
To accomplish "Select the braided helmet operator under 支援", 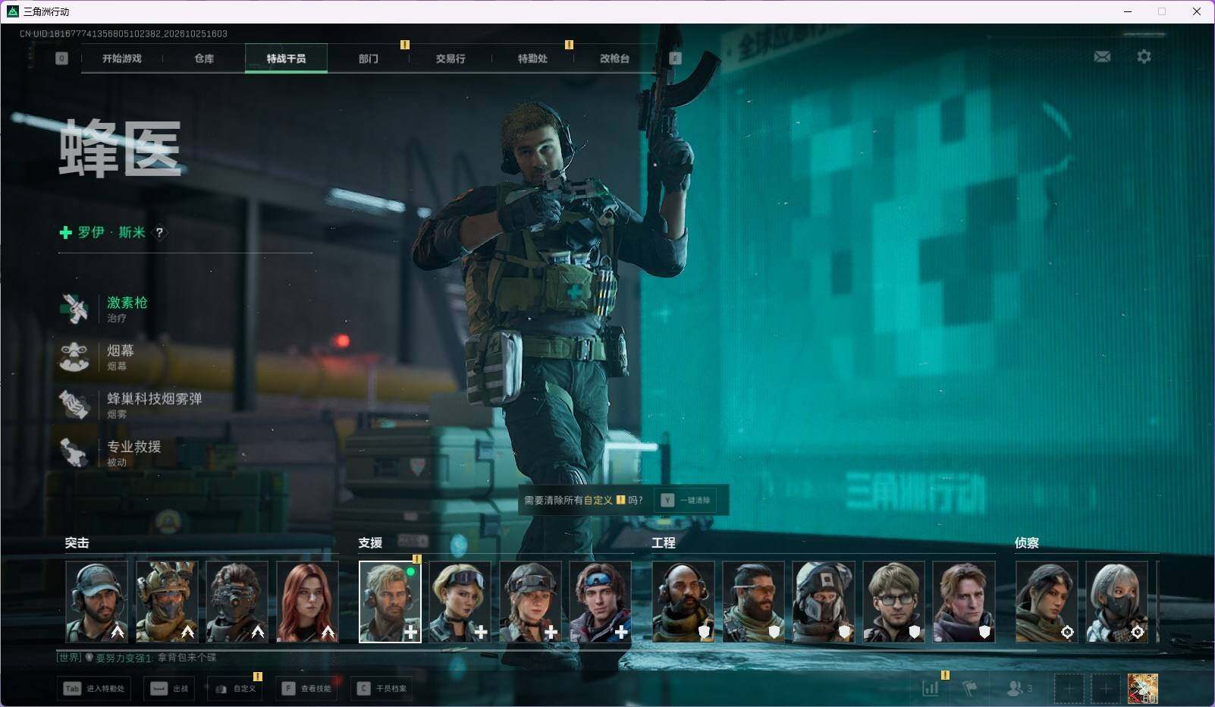I will tap(530, 602).
